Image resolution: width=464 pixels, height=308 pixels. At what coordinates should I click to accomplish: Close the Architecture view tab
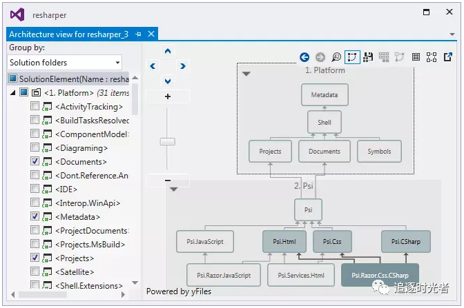(x=152, y=34)
